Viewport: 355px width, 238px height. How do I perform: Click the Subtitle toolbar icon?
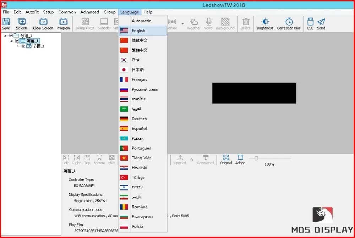click(x=104, y=24)
